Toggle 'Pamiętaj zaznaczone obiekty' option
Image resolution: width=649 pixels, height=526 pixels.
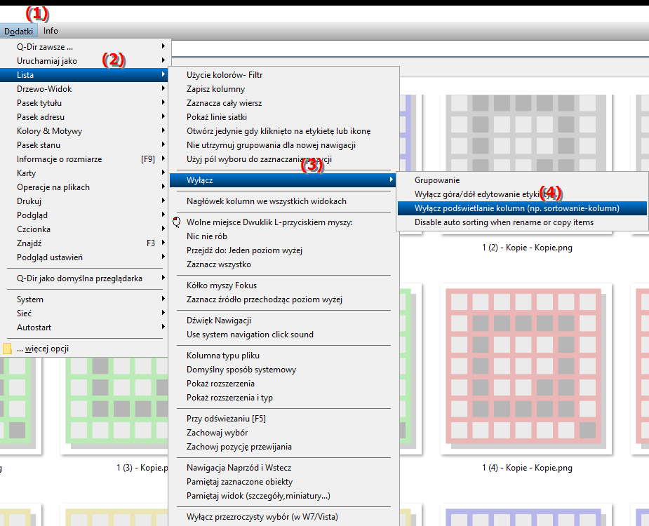tap(283, 482)
